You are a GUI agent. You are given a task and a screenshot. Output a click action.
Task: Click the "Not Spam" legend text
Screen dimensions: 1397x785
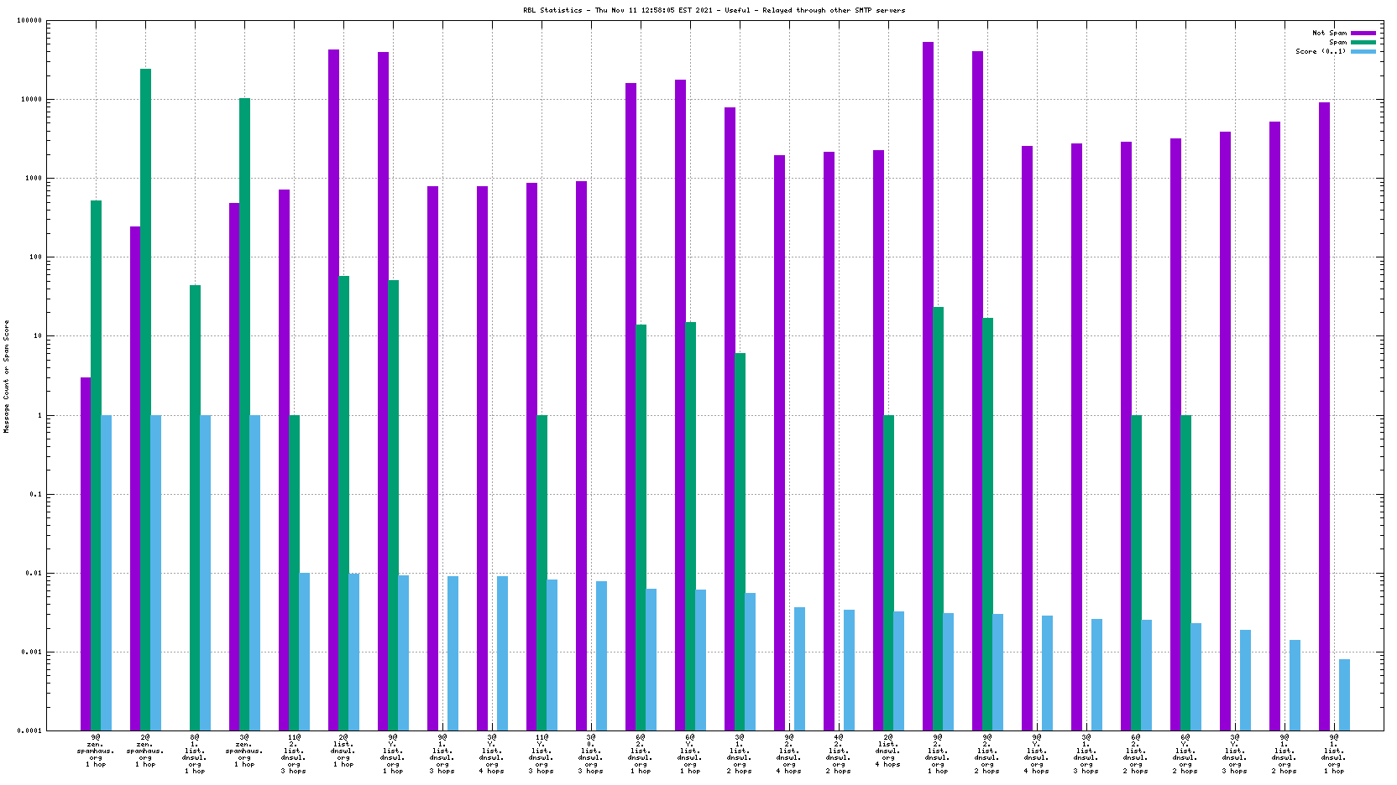1329,33
